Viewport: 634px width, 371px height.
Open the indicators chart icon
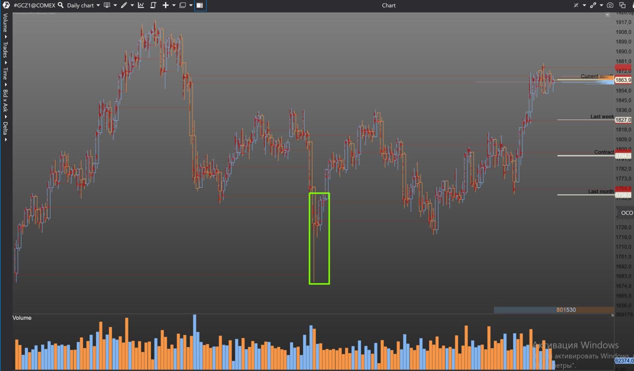[x=141, y=5]
